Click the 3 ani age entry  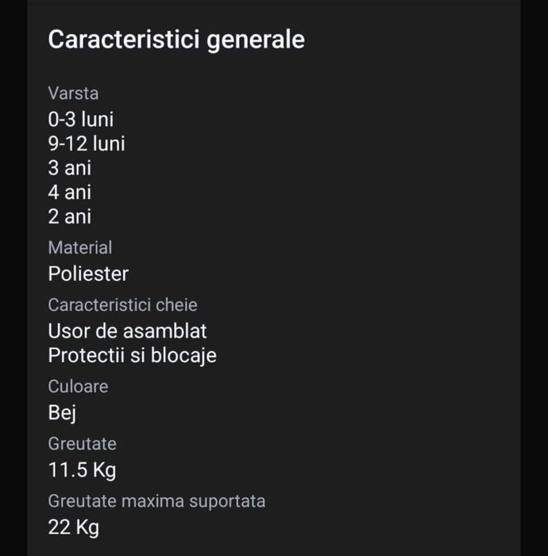[x=69, y=168]
